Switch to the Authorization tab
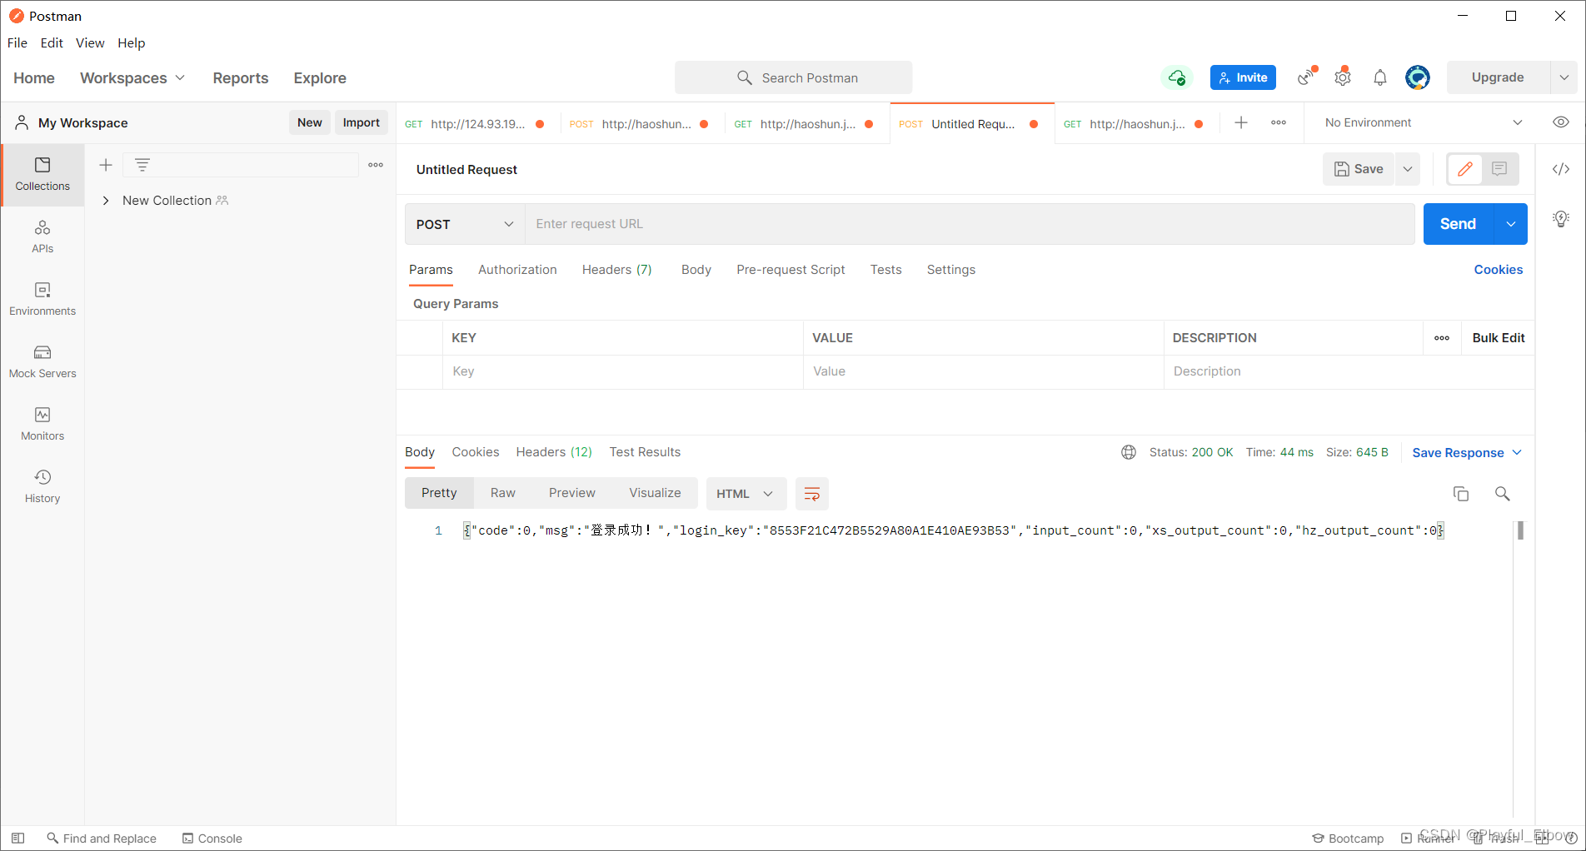 coord(517,270)
